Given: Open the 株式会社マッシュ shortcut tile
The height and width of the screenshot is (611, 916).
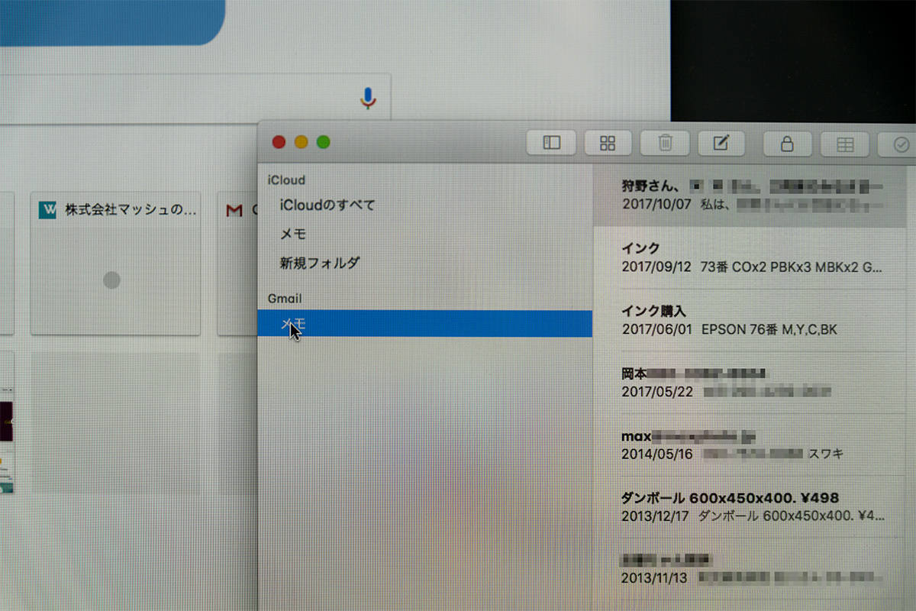Looking at the screenshot, I should pos(115,263).
